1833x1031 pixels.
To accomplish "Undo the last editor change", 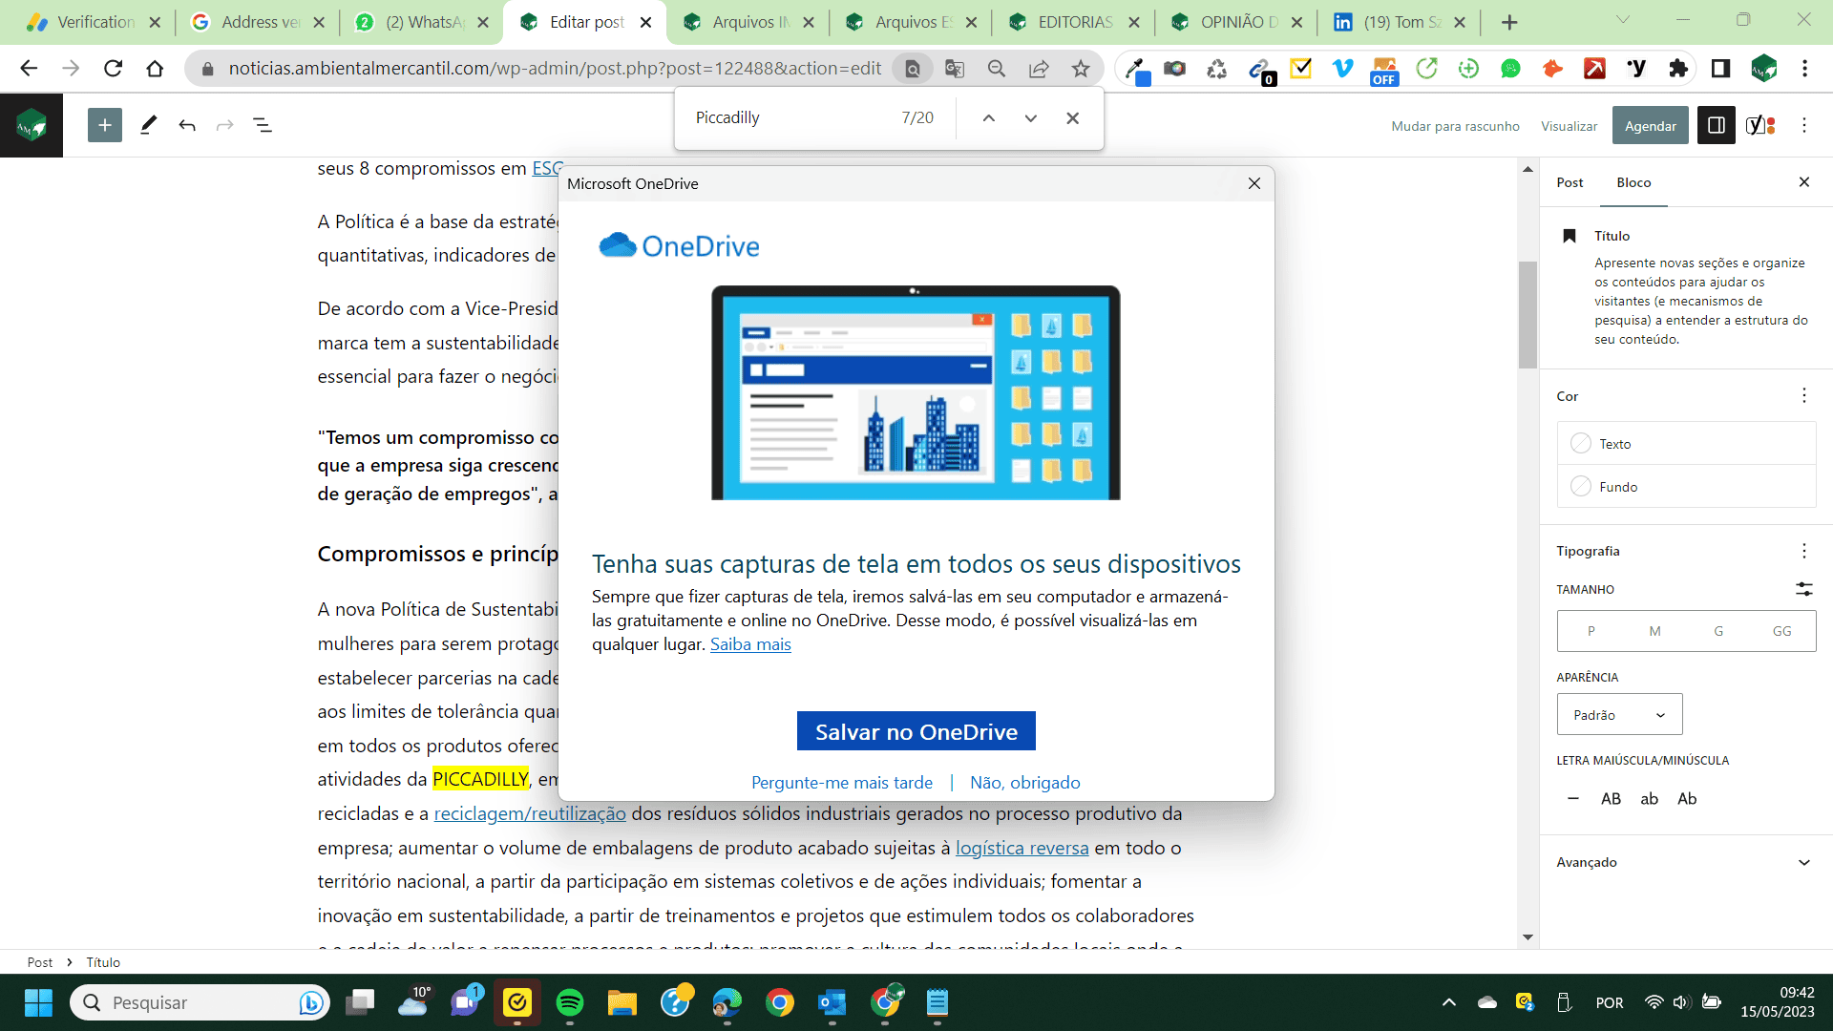I will point(187,125).
